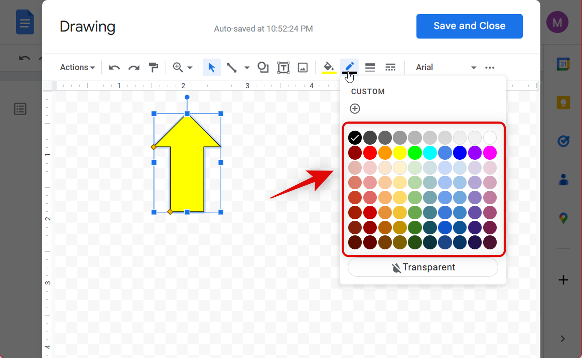Click the Border color pencil icon
Screen dimensions: 582x358
pyautogui.click(x=350, y=68)
